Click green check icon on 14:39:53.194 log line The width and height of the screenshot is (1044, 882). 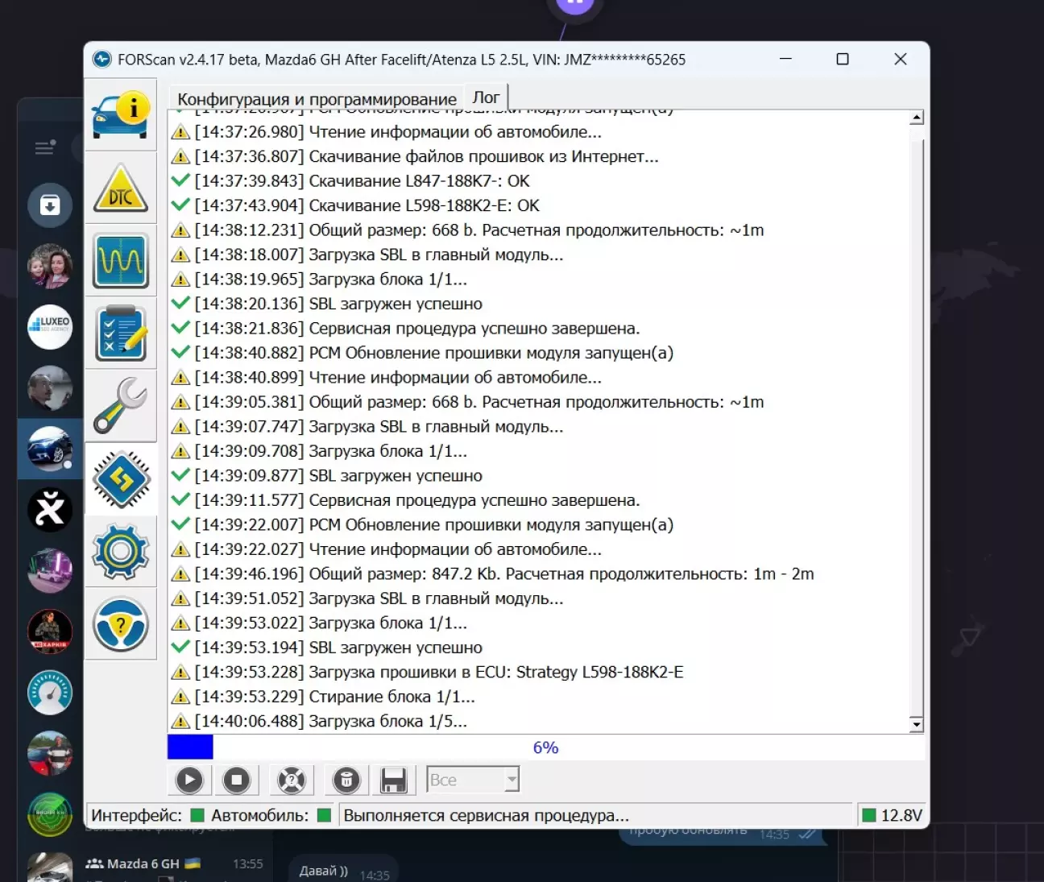[x=180, y=647]
